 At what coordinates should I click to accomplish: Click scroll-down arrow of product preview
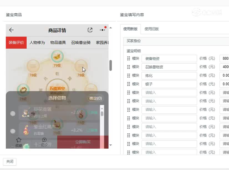click(x=111, y=145)
